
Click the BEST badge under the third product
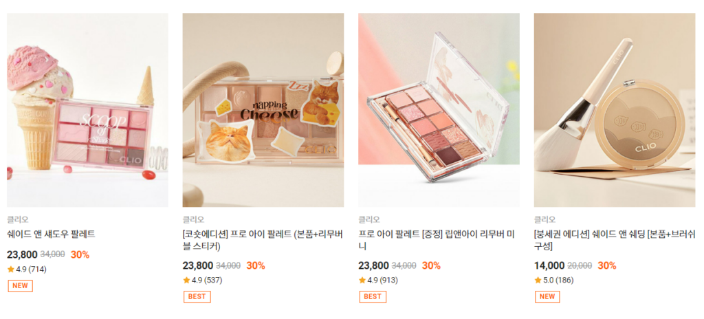click(x=373, y=296)
